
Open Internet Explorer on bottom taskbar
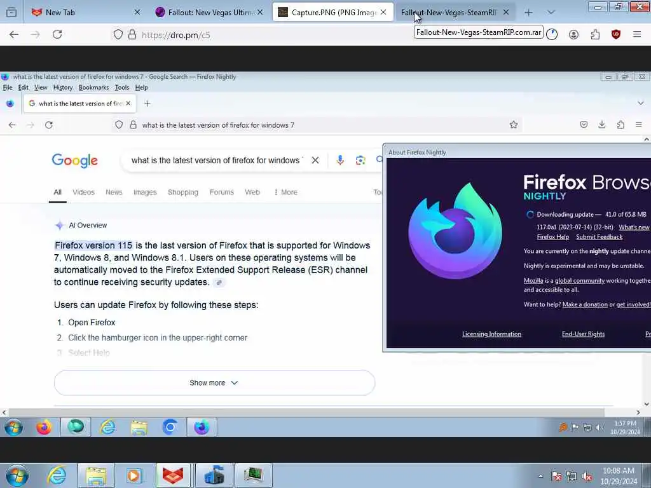(x=57, y=475)
